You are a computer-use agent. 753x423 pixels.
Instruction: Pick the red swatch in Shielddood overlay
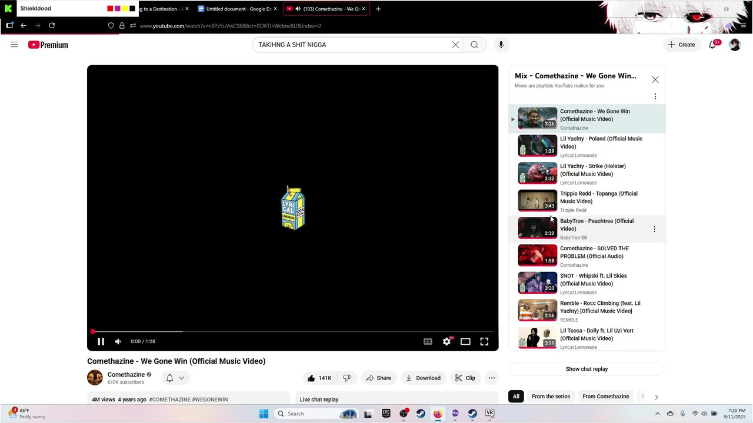pos(110,9)
